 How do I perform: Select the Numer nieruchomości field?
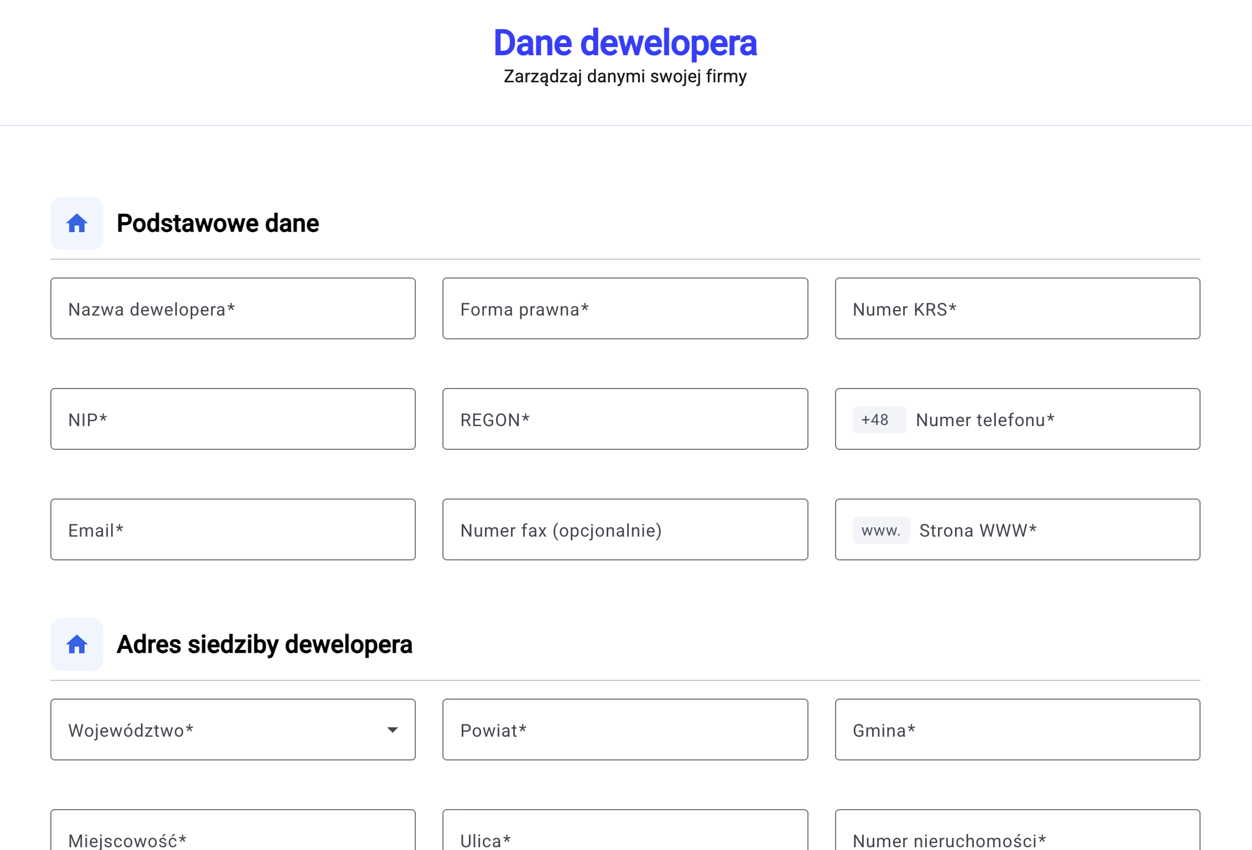pyautogui.click(x=1017, y=838)
